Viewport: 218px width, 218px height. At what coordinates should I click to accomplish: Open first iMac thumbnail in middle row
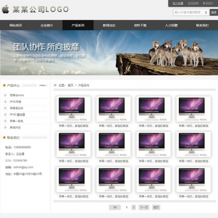click(x=73, y=145)
